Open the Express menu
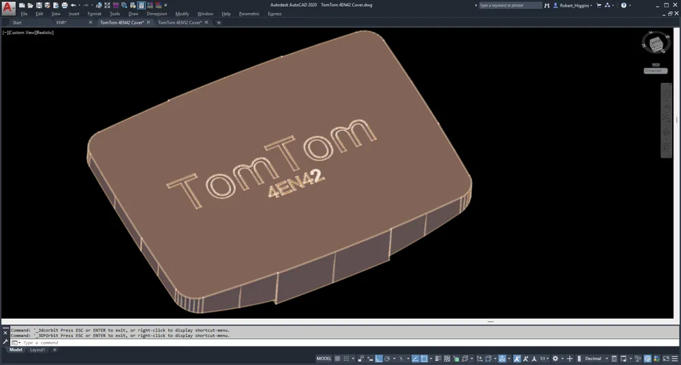This screenshot has height=365, width=681. click(x=274, y=14)
